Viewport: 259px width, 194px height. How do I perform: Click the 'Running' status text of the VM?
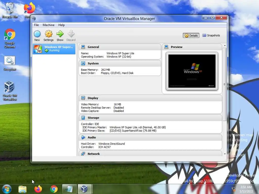pos(54,51)
